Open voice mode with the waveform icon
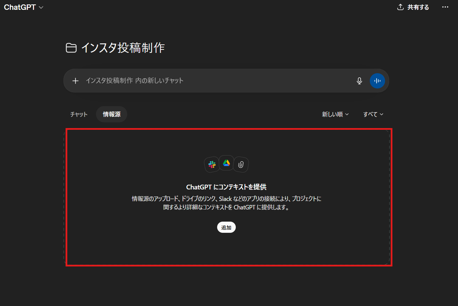The height and width of the screenshot is (306, 458). click(x=377, y=81)
